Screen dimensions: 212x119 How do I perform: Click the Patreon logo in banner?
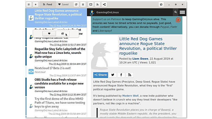[x=178, y=20]
